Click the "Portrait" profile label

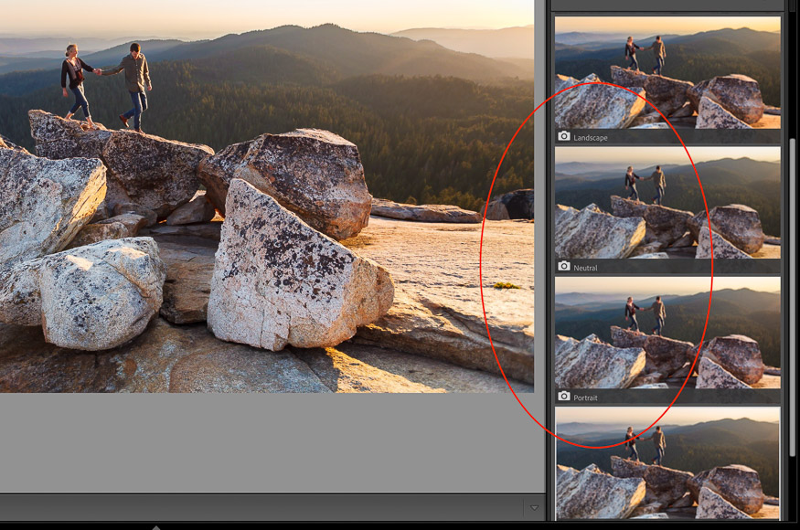click(x=585, y=397)
